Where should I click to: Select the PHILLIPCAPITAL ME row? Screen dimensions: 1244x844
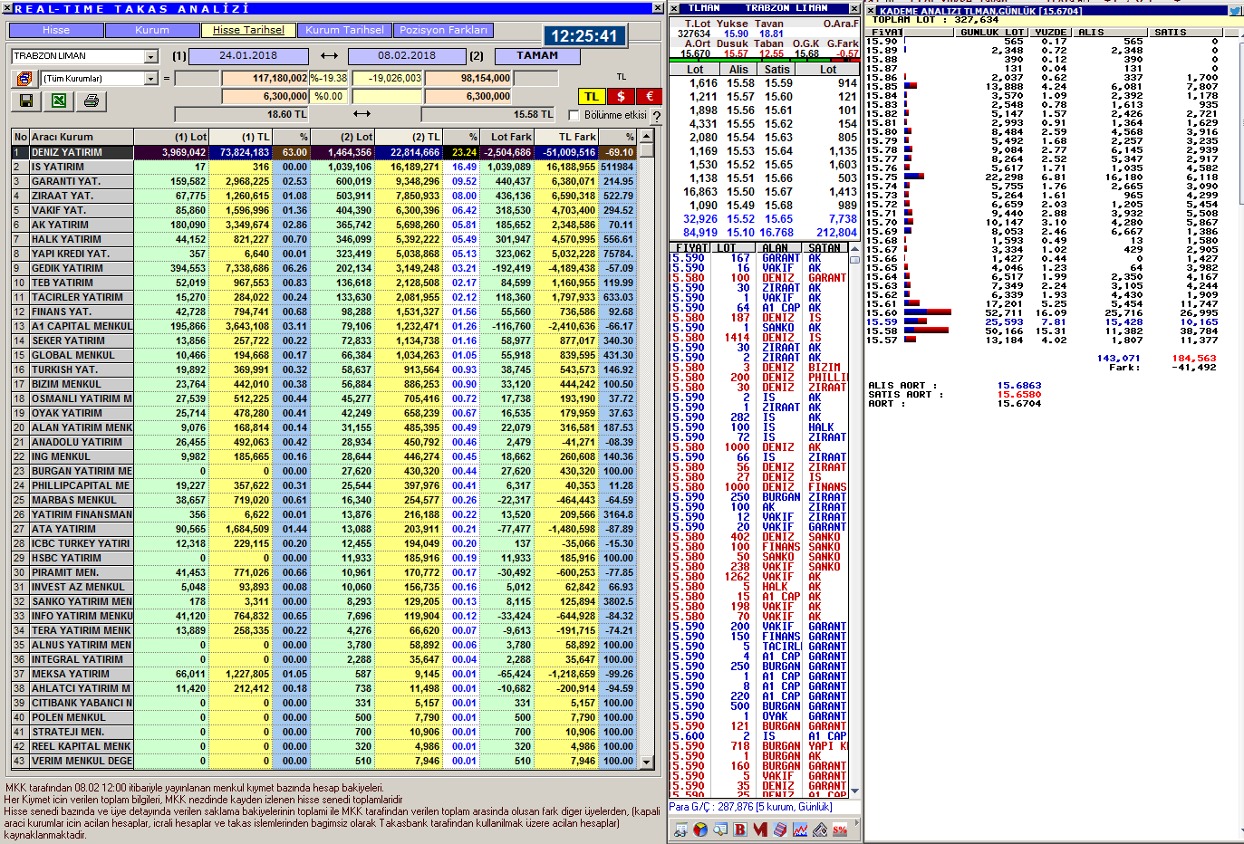tap(325, 485)
